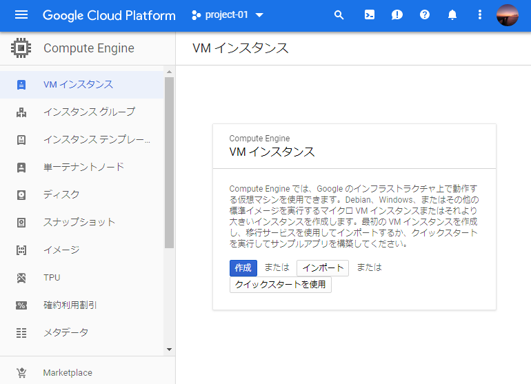
Task: Click the メタデータ list icon
Action: pos(21,333)
